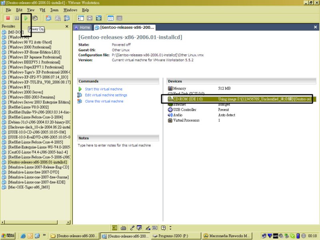
Task: Click the green Start virtual machine icon
Action: pos(80,89)
